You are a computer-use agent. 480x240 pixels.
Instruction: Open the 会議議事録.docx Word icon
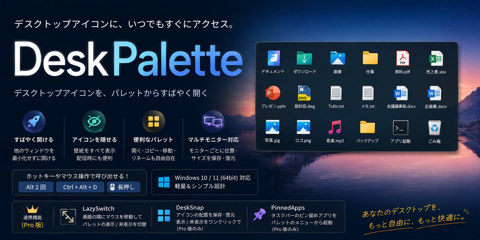401,93
